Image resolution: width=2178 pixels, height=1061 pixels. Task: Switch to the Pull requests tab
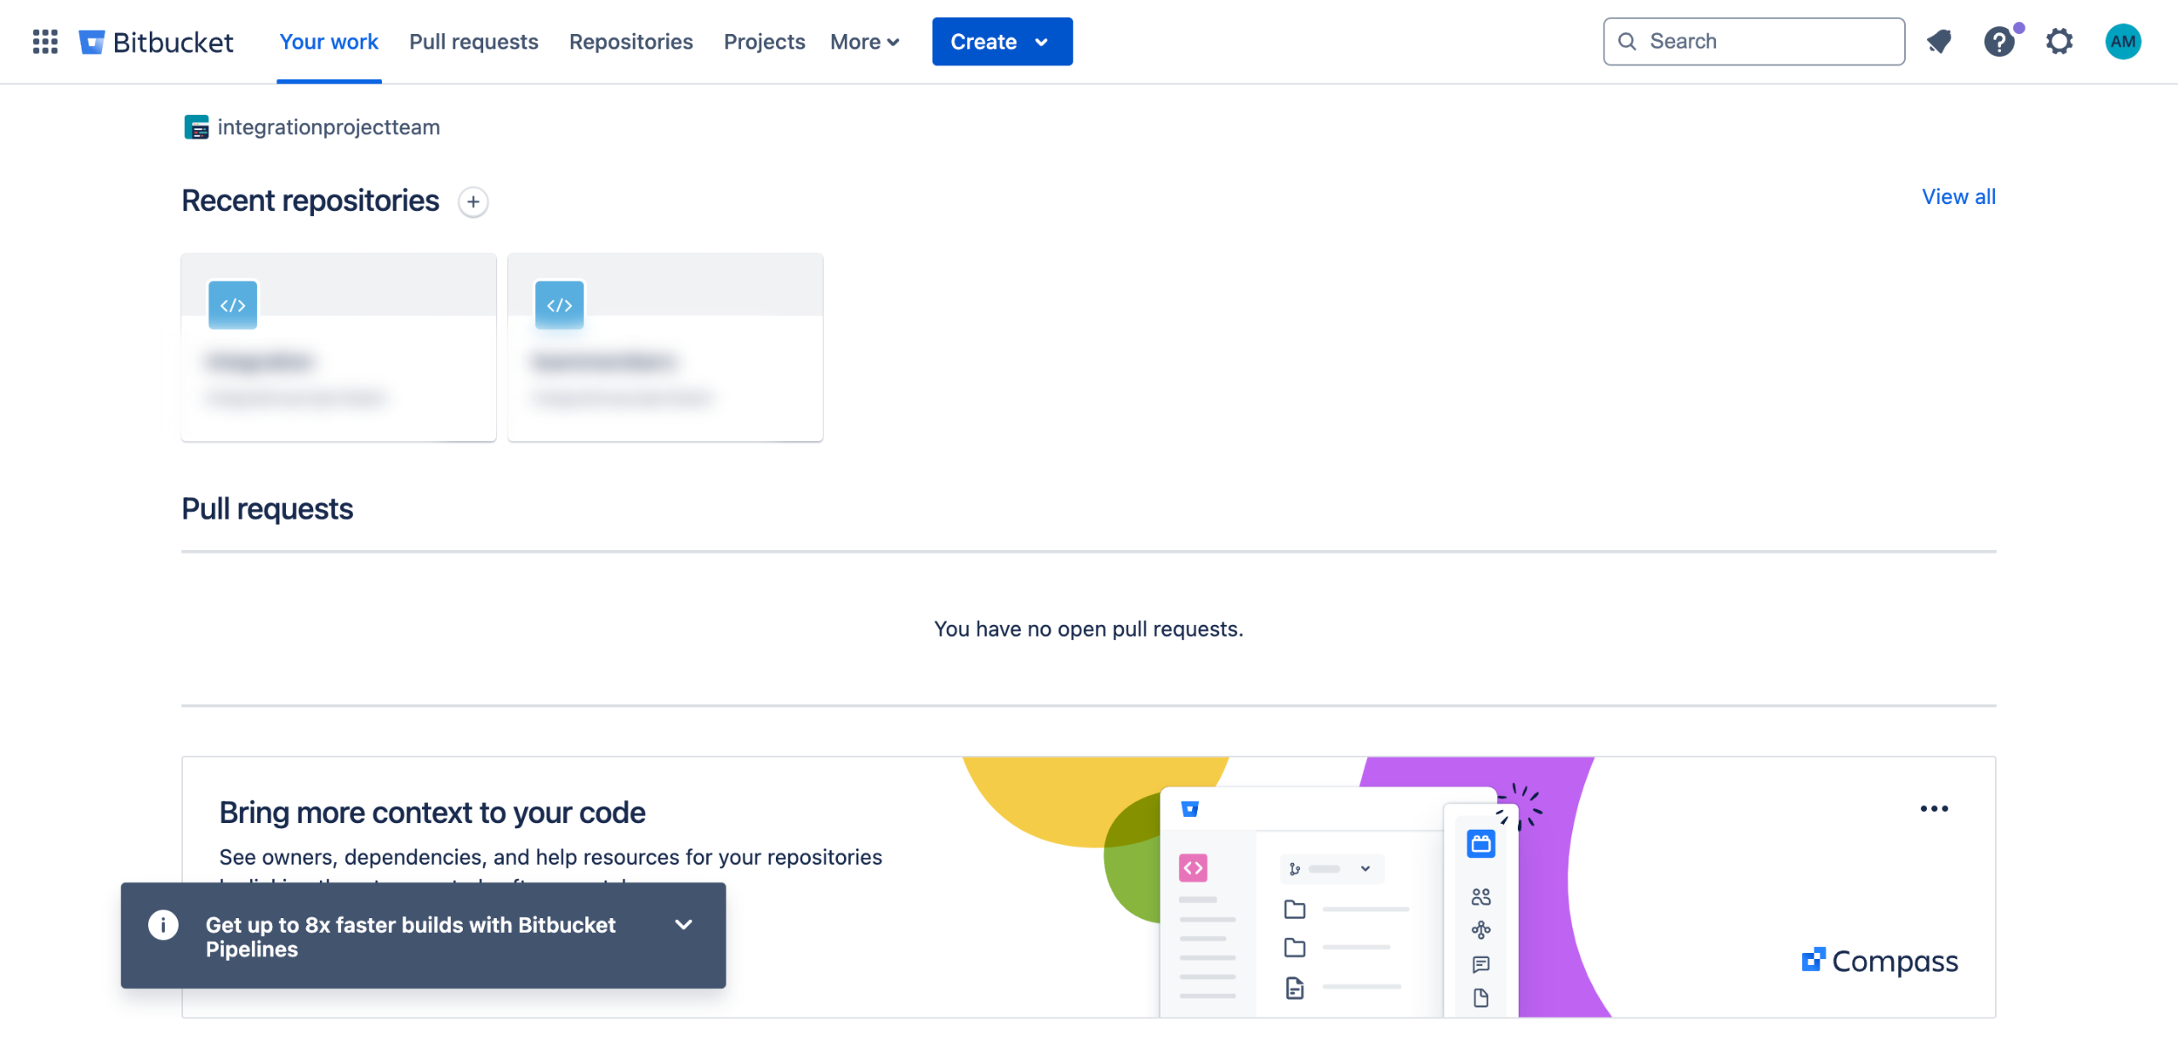coord(473,42)
